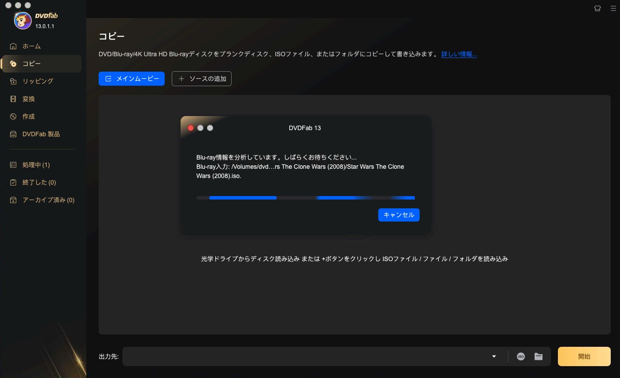The width and height of the screenshot is (620, 378).
Task: Go to リッピング module
Action: pyautogui.click(x=42, y=81)
